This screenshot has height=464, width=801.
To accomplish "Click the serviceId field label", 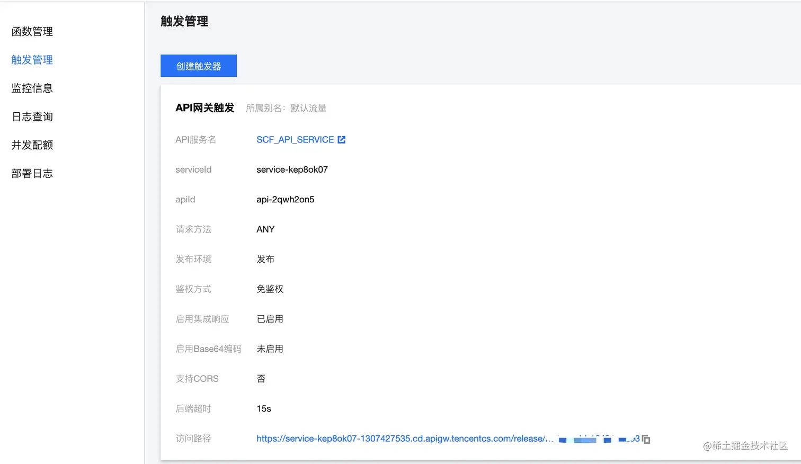I will 193,169.
